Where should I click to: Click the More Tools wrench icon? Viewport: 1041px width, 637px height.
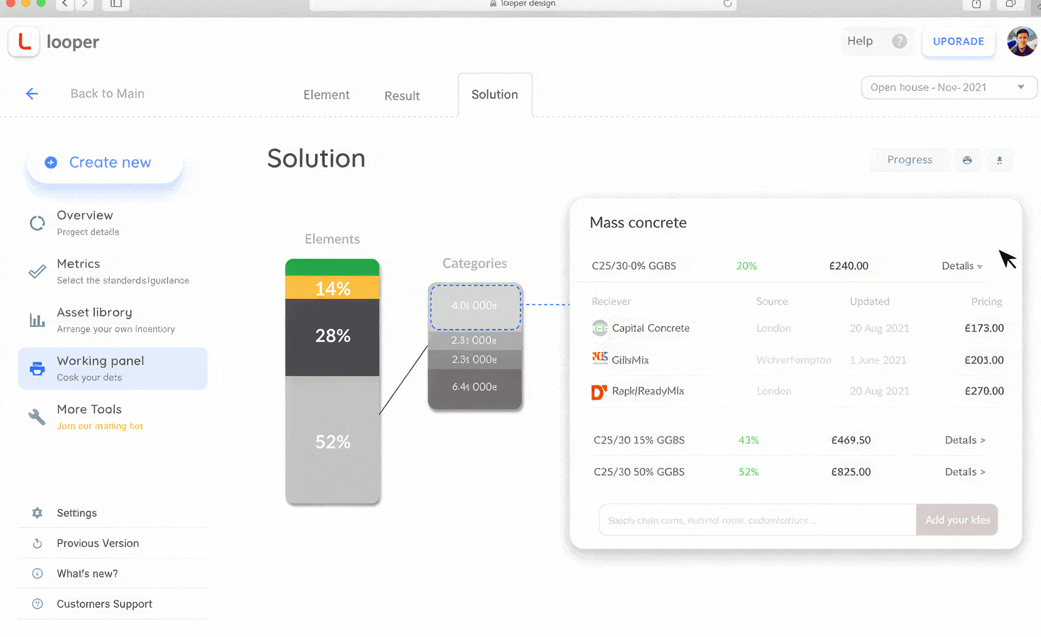pyautogui.click(x=37, y=417)
